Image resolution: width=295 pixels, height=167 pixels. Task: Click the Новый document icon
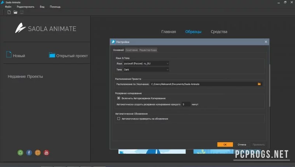pyautogui.click(x=9, y=55)
